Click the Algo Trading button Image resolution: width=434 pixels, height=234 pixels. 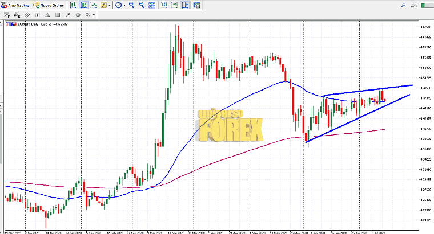[x=15, y=5]
